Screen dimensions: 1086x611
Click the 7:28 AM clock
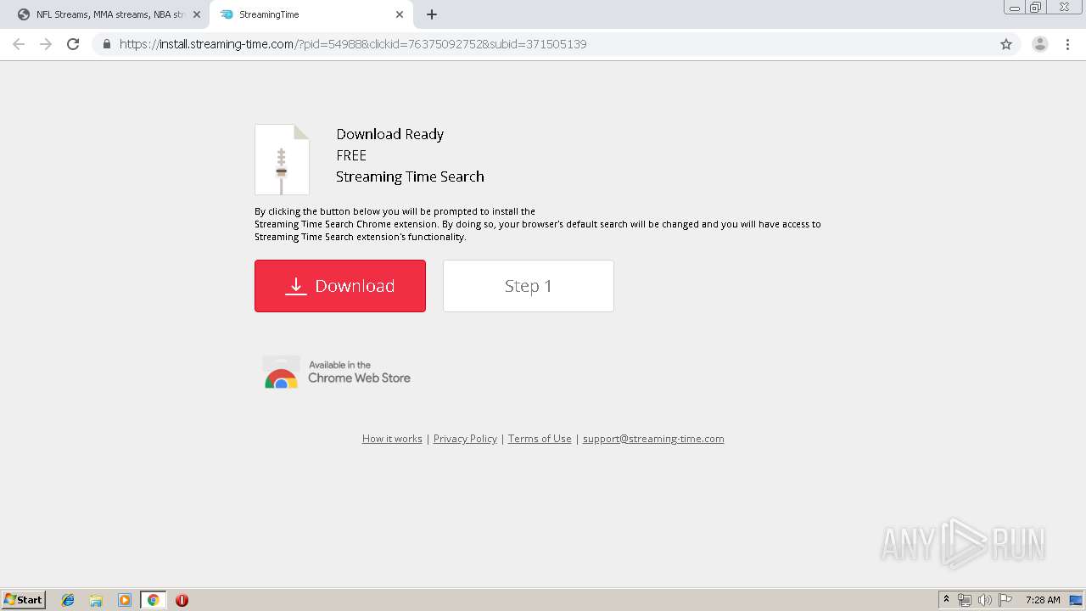[x=1043, y=600]
